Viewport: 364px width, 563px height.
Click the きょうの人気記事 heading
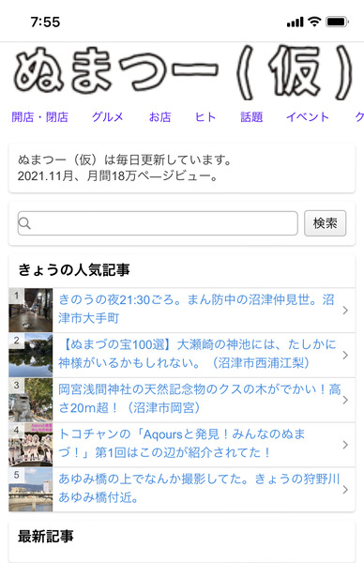(x=74, y=269)
